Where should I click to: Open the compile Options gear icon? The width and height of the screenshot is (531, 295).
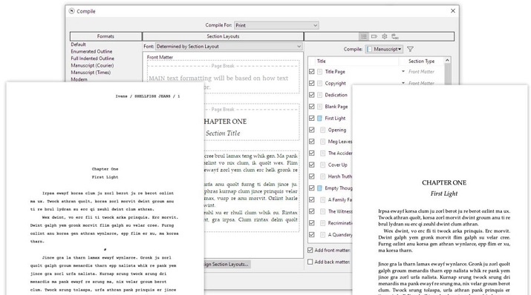point(385,36)
